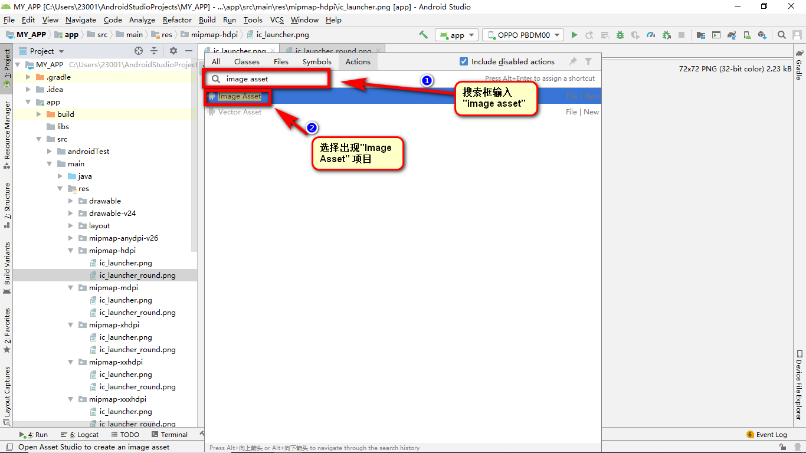Open the OPPO PBDM00 device dropdown
Screen dimensions: 806x453
523,35
